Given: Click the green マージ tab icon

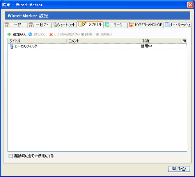Looking at the screenshot, I should pyautogui.click(x=107, y=25).
